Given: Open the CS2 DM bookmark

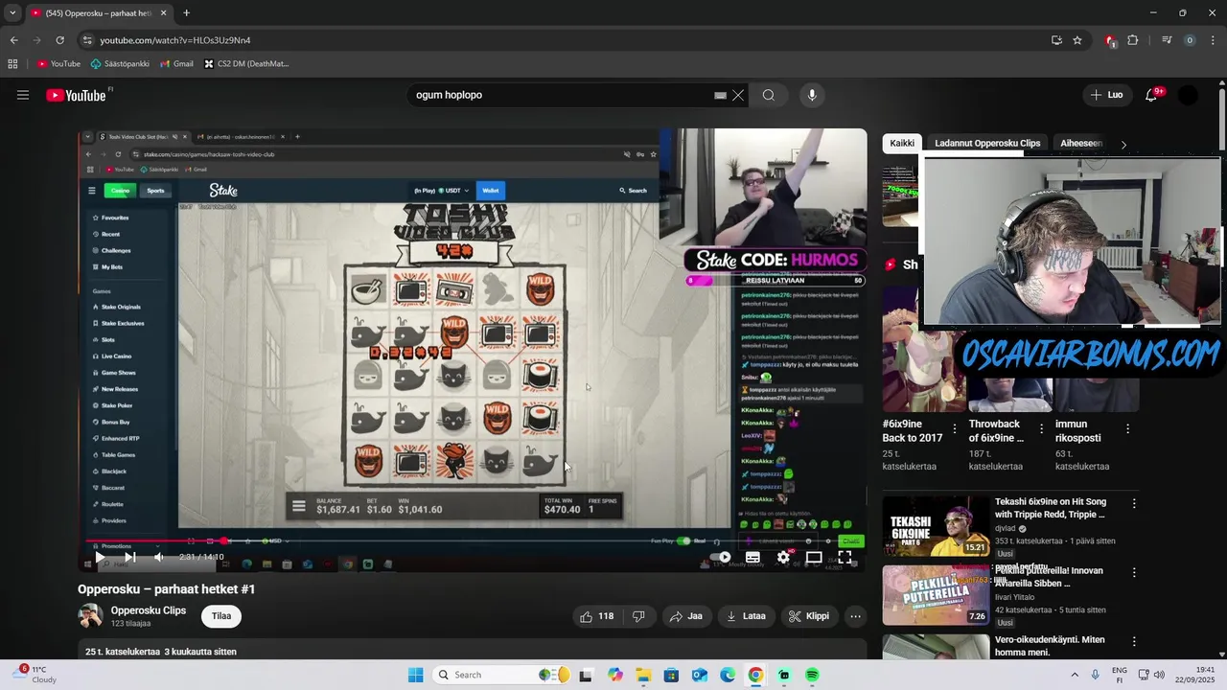Looking at the screenshot, I should pyautogui.click(x=246, y=64).
